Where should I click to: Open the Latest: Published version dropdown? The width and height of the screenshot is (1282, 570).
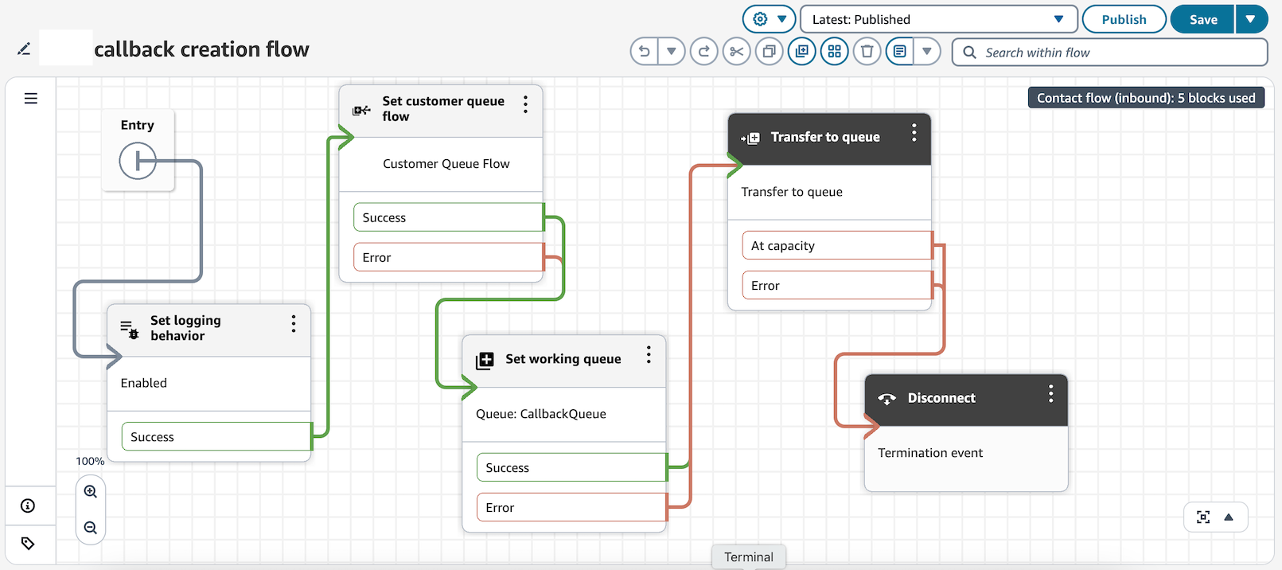[938, 19]
